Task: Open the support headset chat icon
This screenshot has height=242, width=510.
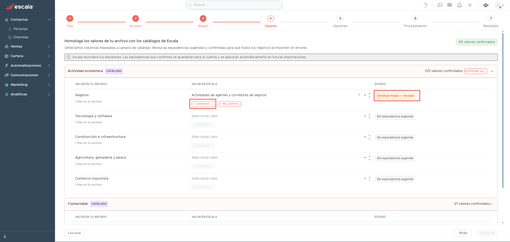Action: [486, 5]
